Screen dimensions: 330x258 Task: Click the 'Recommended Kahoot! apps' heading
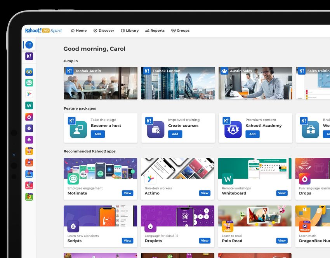coord(90,151)
